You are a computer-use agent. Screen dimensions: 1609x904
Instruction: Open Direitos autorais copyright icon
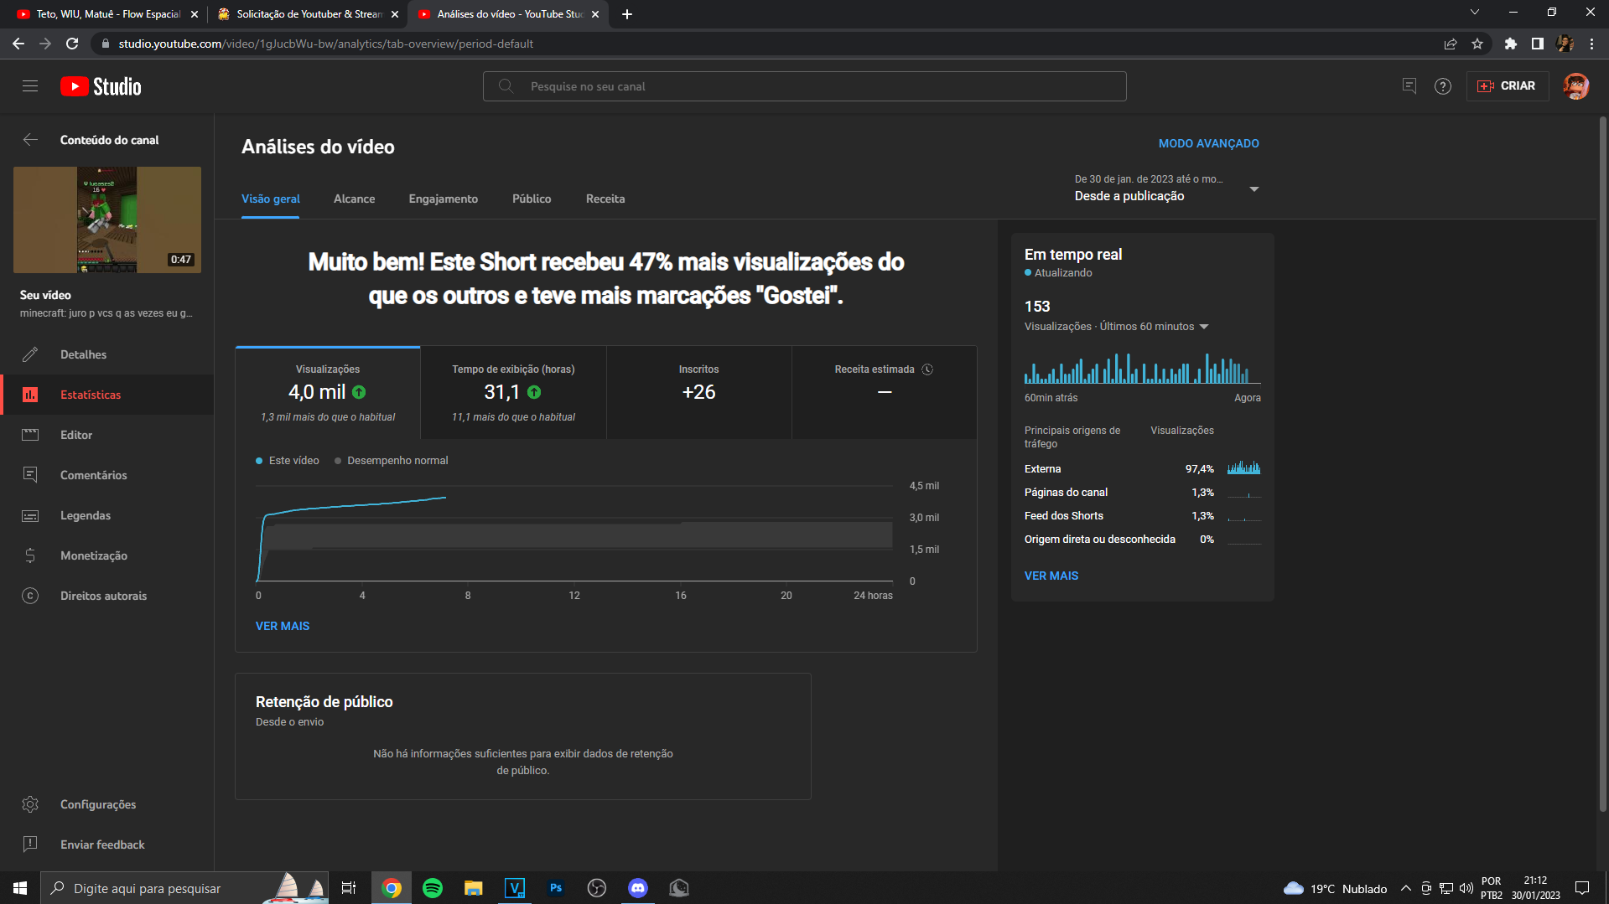(x=30, y=596)
